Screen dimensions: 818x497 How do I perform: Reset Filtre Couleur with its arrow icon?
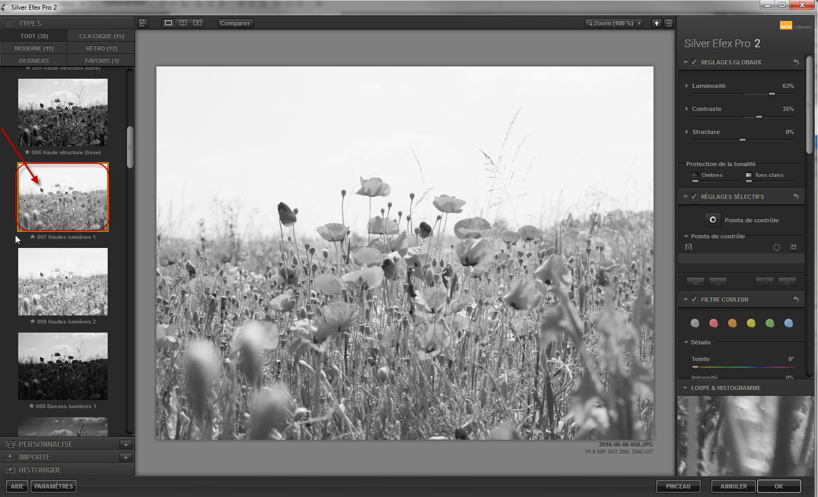pos(796,299)
